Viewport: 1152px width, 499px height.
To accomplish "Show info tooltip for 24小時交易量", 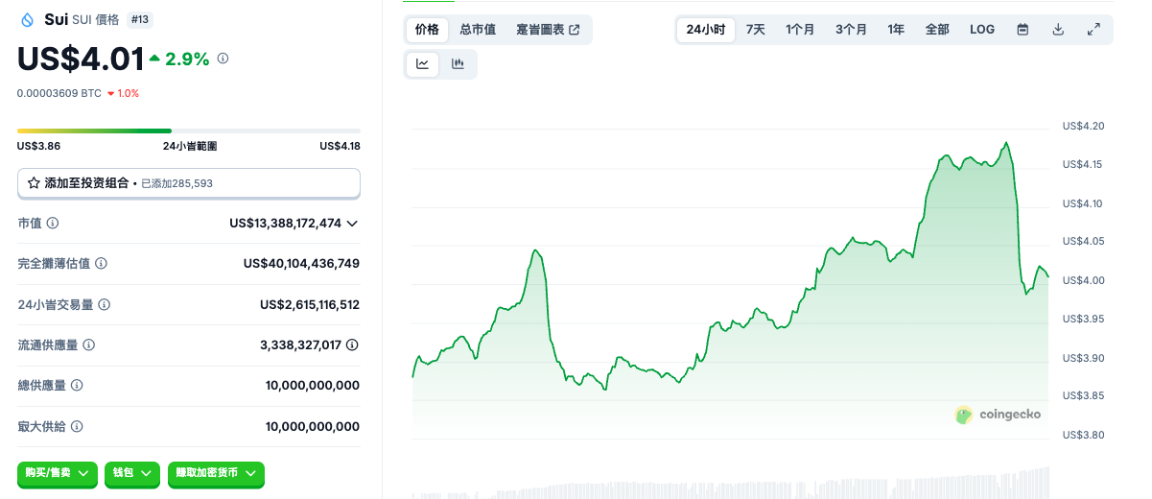I will (x=104, y=304).
